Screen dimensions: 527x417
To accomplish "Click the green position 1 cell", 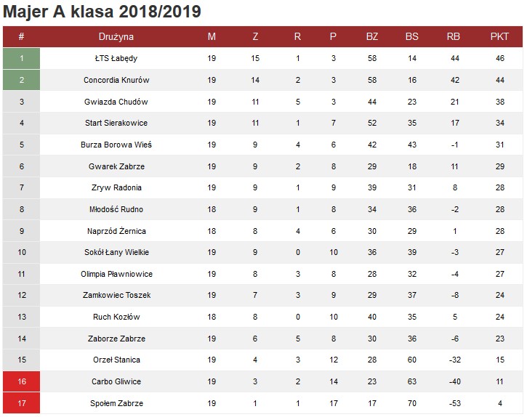I will (22, 59).
